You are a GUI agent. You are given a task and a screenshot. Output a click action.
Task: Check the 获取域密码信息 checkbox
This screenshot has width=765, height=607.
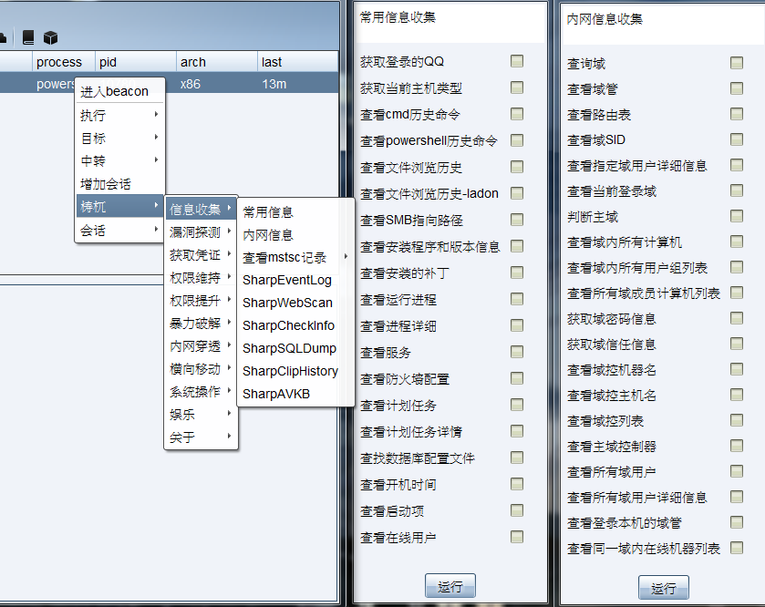[x=737, y=318]
